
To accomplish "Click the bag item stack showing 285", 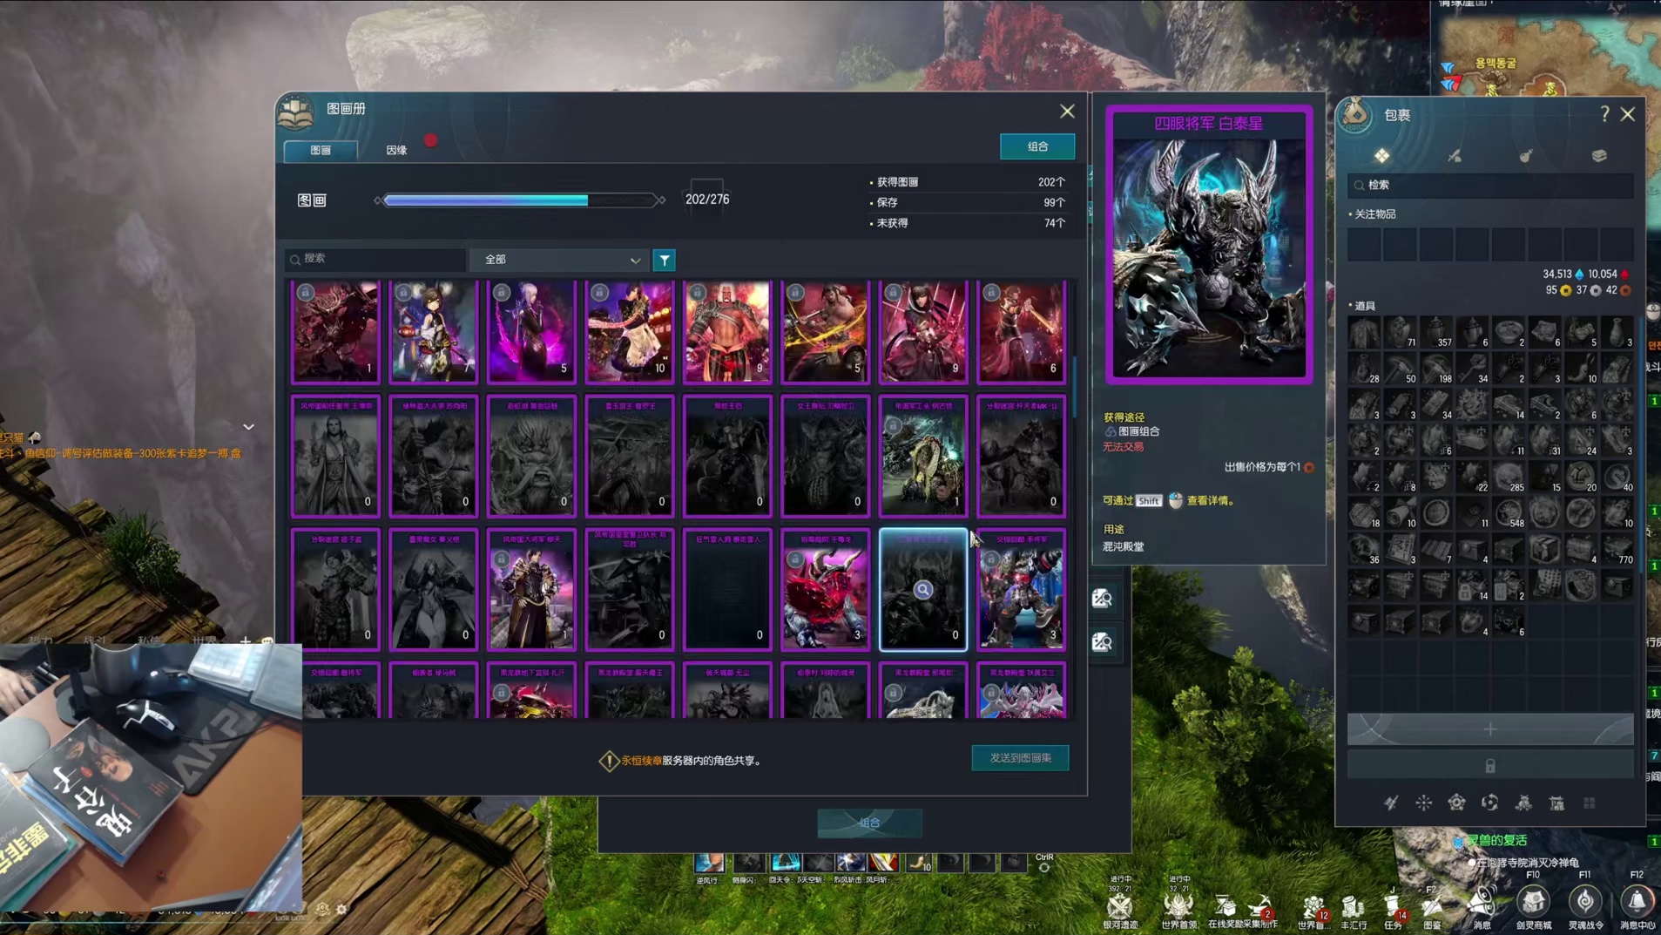I will [1509, 477].
